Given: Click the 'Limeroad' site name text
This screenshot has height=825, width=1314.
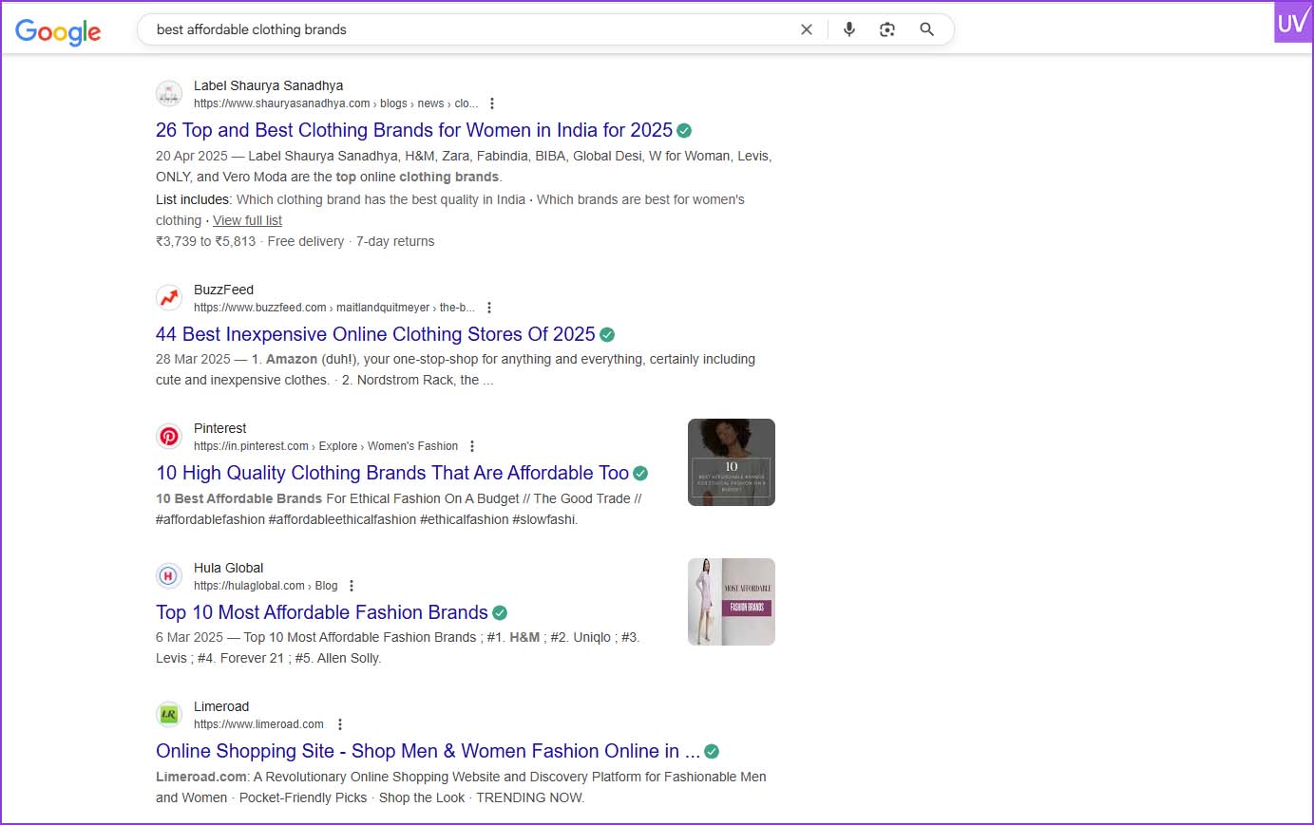Looking at the screenshot, I should 221,706.
